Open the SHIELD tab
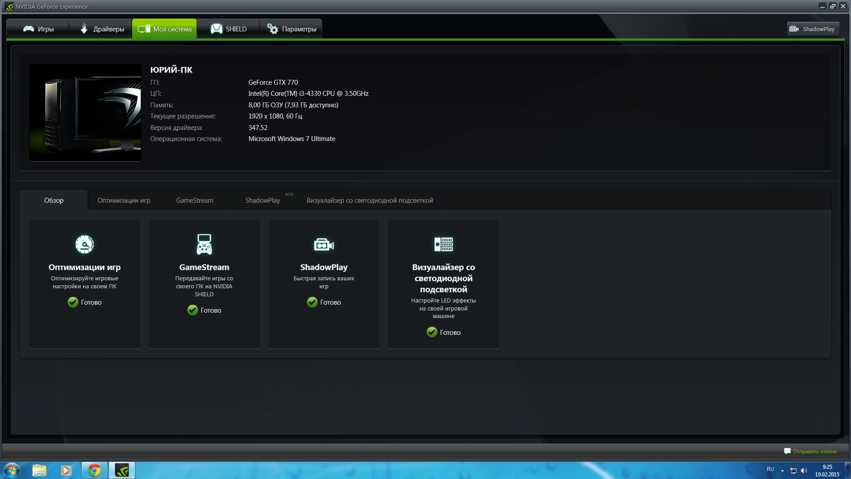 pos(228,29)
